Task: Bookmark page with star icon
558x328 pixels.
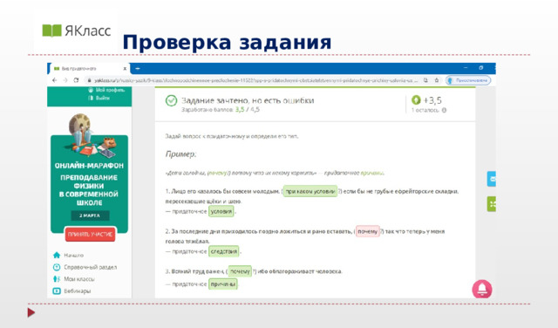Action: click(437, 80)
